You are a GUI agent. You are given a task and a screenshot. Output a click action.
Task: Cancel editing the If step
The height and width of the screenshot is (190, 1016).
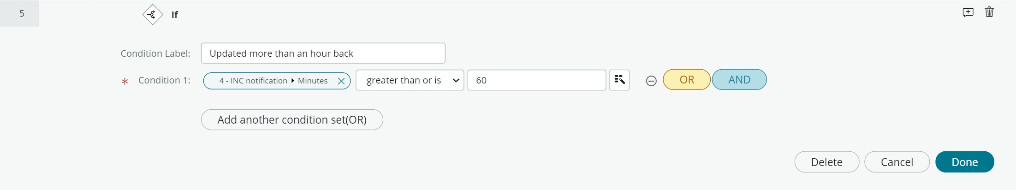click(x=897, y=162)
